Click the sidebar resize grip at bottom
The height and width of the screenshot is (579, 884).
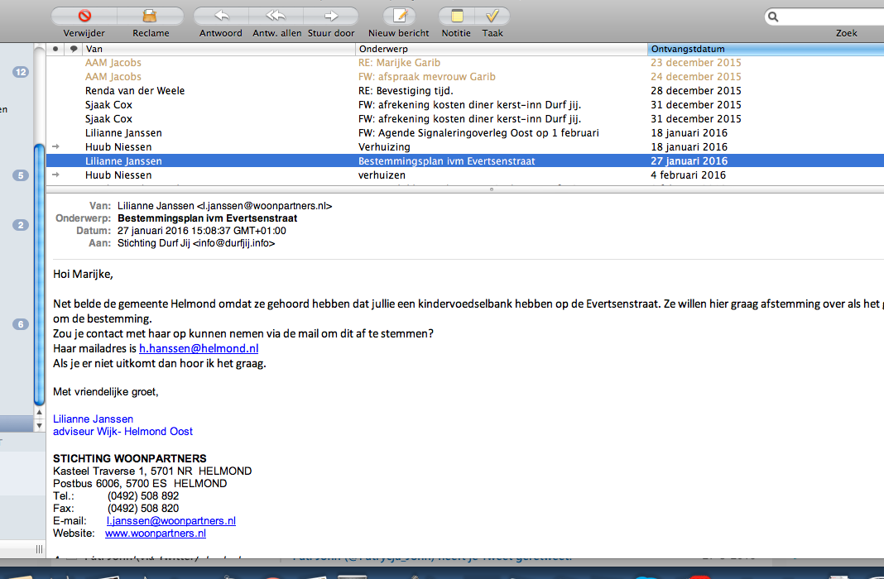(40, 549)
